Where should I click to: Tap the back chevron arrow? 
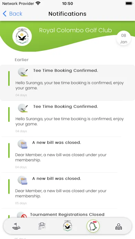pos(5,14)
